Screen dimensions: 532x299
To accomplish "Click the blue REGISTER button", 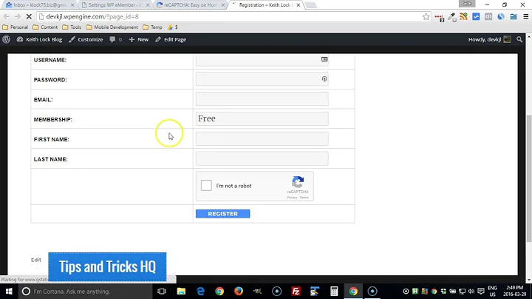I will point(222,214).
